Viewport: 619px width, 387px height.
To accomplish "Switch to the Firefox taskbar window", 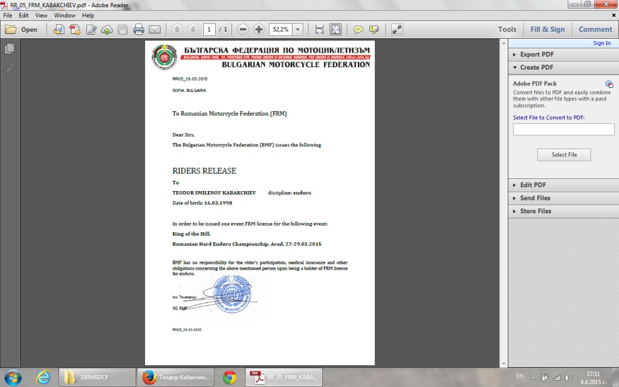I will 175,377.
